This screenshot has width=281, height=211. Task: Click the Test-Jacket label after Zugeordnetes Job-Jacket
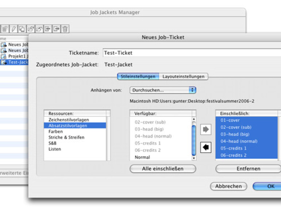pyautogui.click(x=119, y=65)
